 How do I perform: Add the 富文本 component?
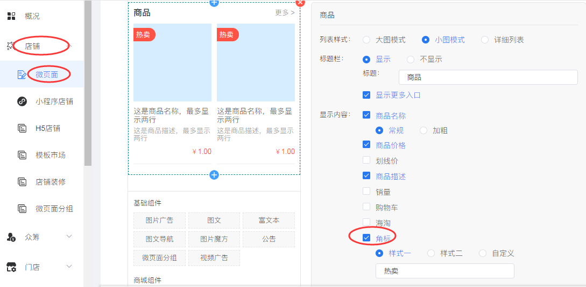269,220
